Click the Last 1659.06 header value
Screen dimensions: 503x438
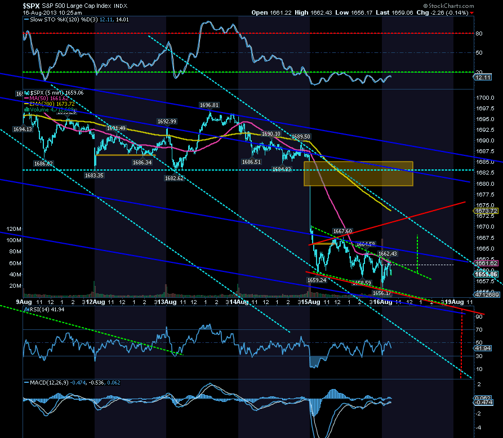[x=395, y=12]
